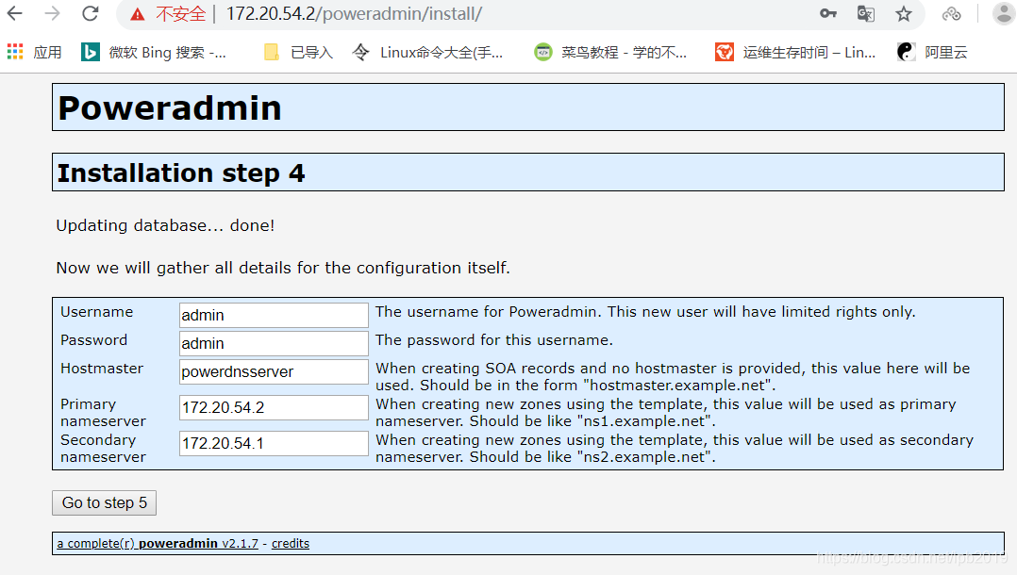Select the Secondary nameserver label
The height and width of the screenshot is (575, 1017).
pos(103,449)
